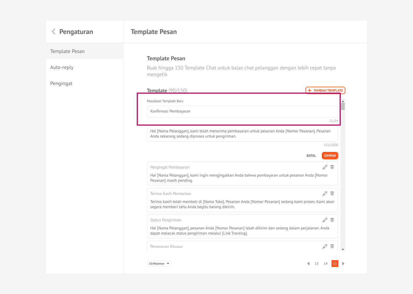This screenshot has width=413, height=294.
Task: Edit the Penawaran Khusus template
Action: coord(325,246)
